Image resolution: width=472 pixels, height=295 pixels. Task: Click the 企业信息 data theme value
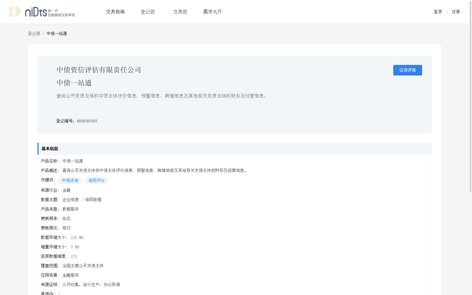[71, 200]
